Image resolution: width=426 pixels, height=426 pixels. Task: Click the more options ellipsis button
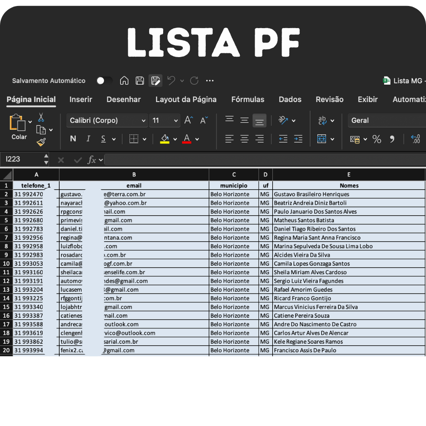coord(210,81)
